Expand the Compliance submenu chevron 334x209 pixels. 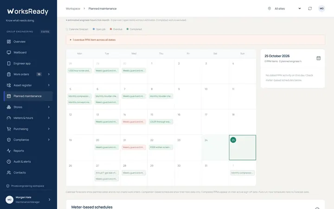click(49, 140)
